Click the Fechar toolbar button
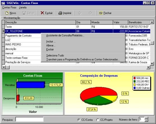Viewport: 156px width, 124px height. (105, 13)
